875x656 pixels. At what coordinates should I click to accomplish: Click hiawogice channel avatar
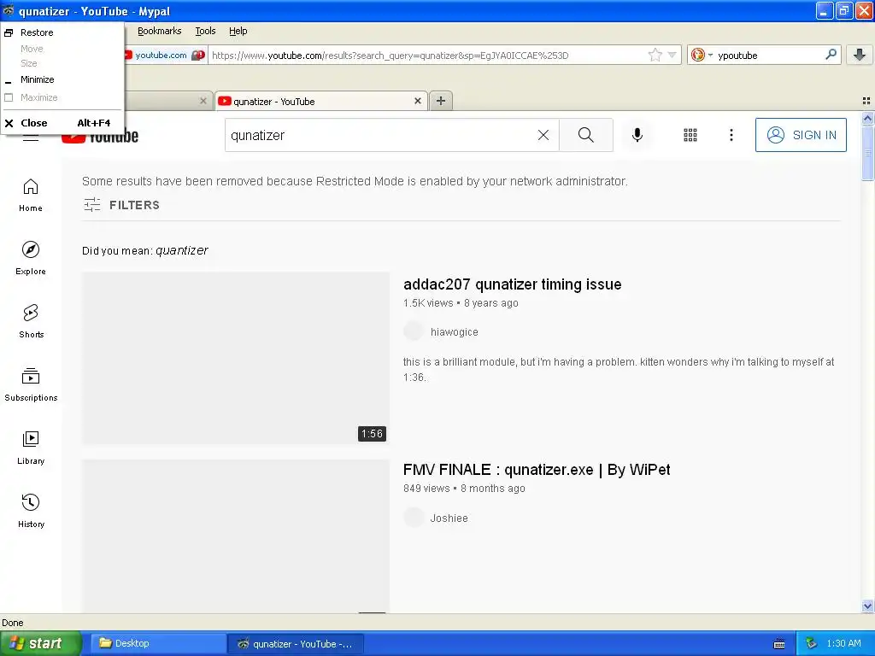414,331
